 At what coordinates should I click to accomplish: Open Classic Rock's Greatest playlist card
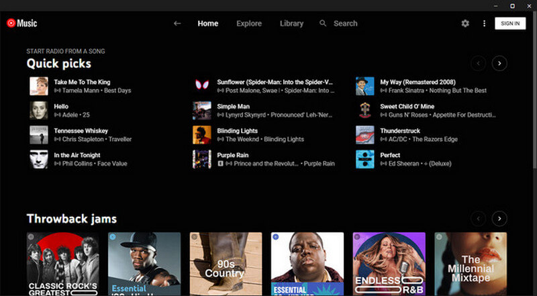point(62,264)
